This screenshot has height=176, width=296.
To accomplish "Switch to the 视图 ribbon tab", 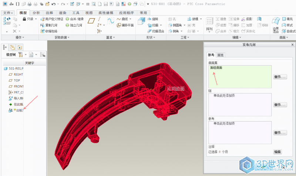I will point(89,13).
